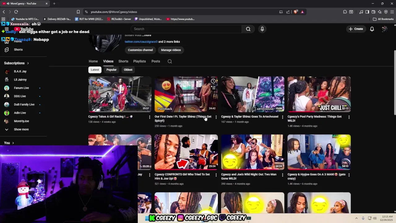
Task: Open the Leo AI sparkle icon
Action: (x=380, y=12)
